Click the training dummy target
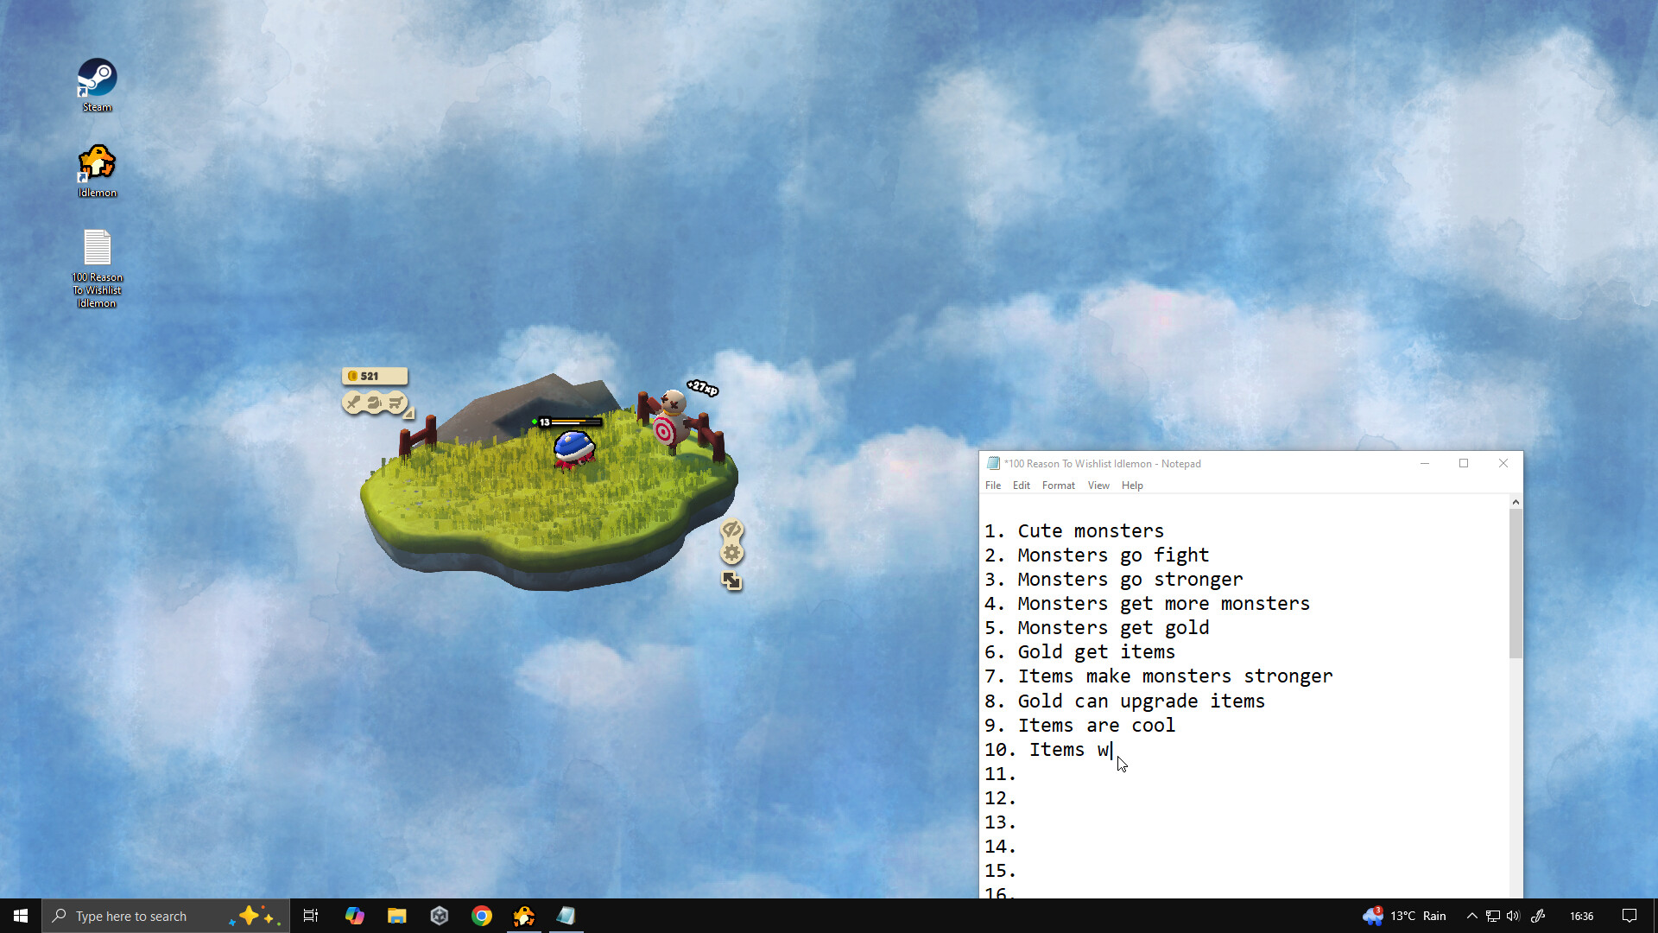 pos(669,422)
